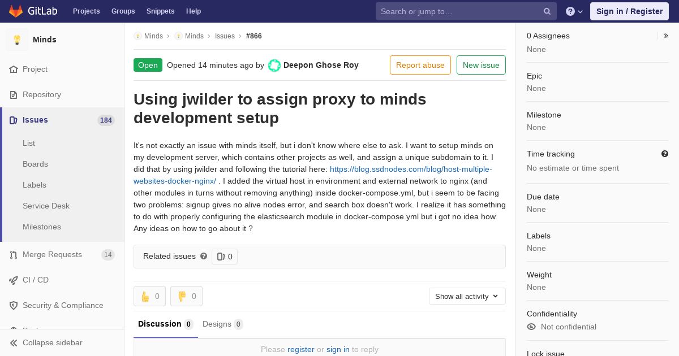The width and height of the screenshot is (679, 356).
Task: Click the CI / CD rocket icon
Action: [x=14, y=280]
